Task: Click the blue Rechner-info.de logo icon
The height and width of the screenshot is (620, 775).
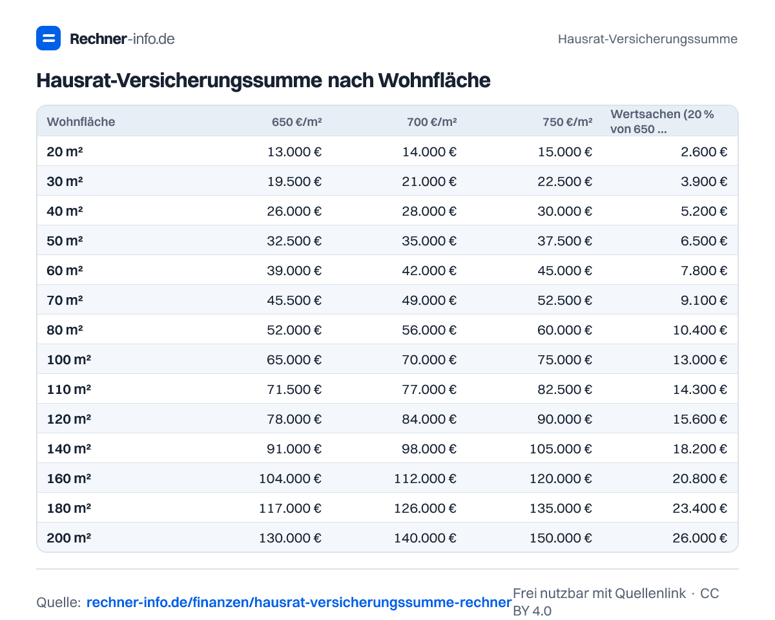Action: point(48,38)
